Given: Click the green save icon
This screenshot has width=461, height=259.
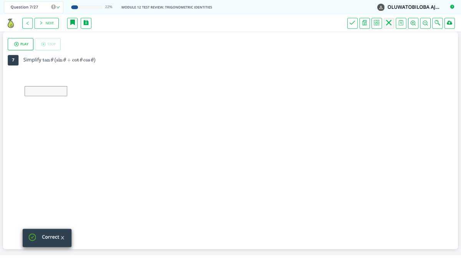Looking at the screenshot, I should [86, 23].
